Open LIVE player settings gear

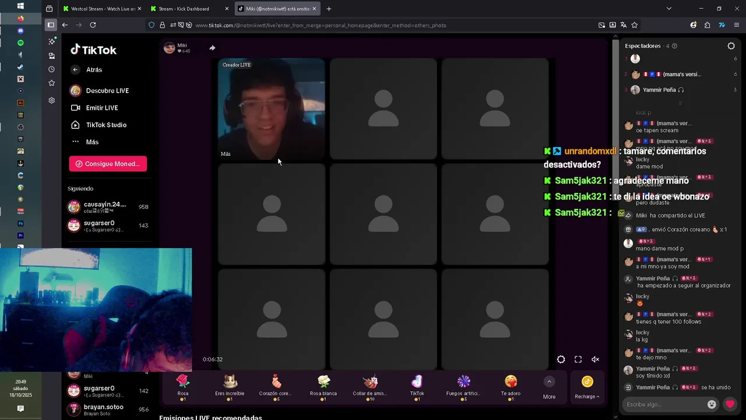tap(561, 359)
